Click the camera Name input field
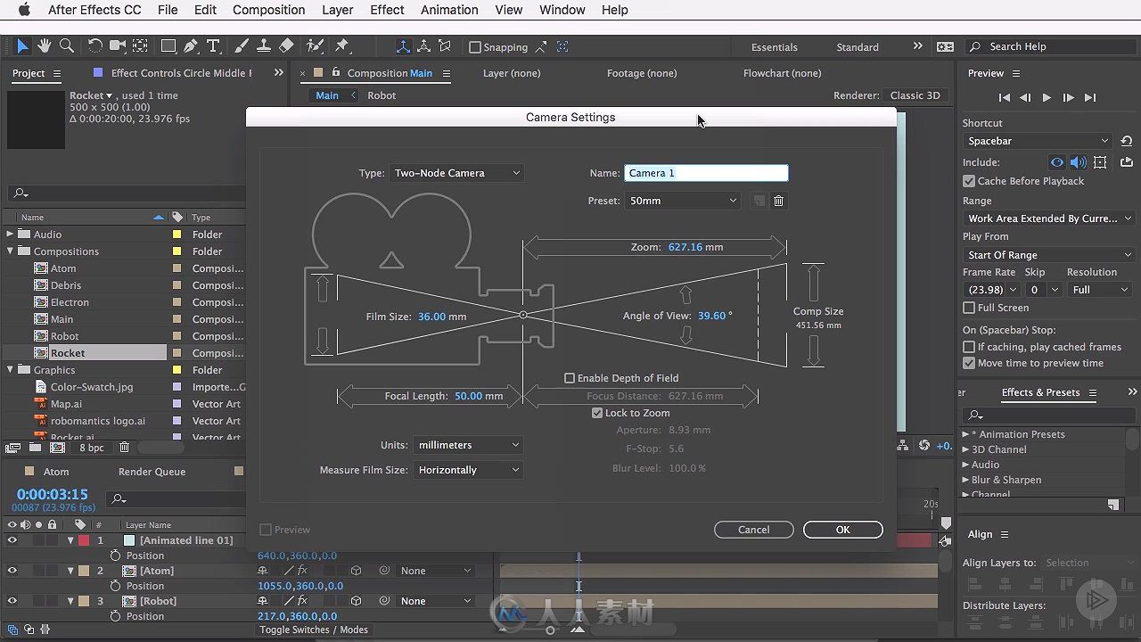This screenshot has width=1141, height=642. (x=706, y=173)
